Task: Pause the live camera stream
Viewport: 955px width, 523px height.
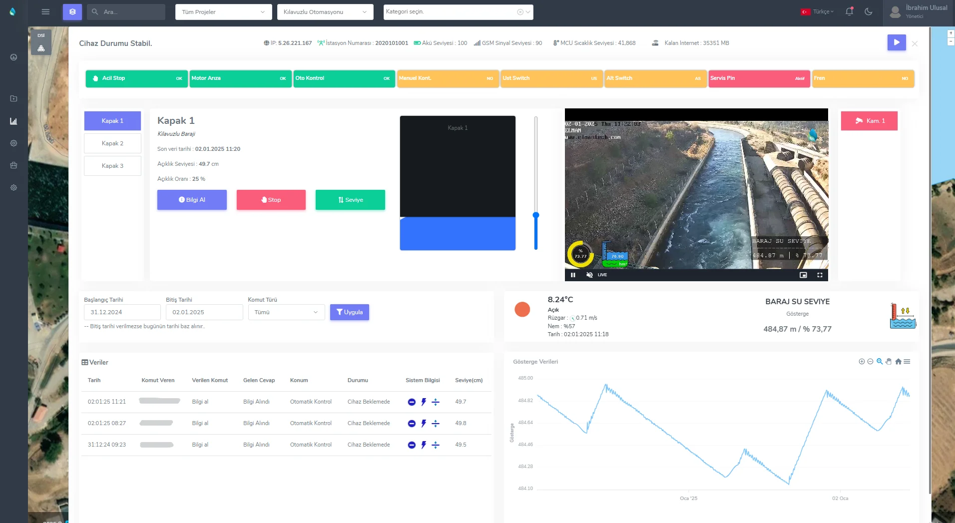Action: pyautogui.click(x=573, y=275)
